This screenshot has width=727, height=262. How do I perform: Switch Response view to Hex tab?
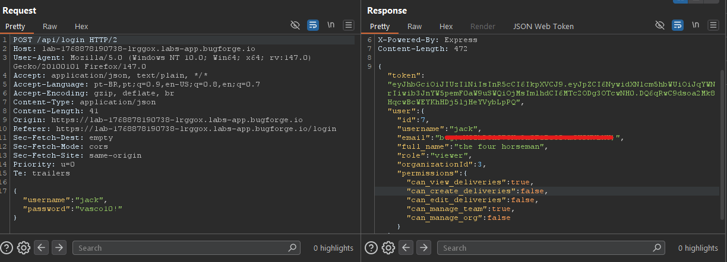(446, 26)
